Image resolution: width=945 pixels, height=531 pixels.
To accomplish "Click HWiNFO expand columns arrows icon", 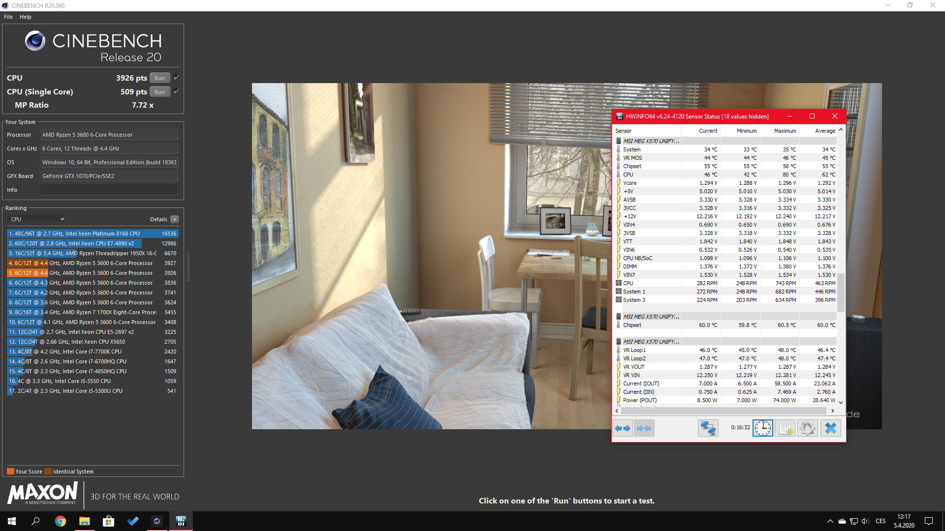I will click(623, 428).
